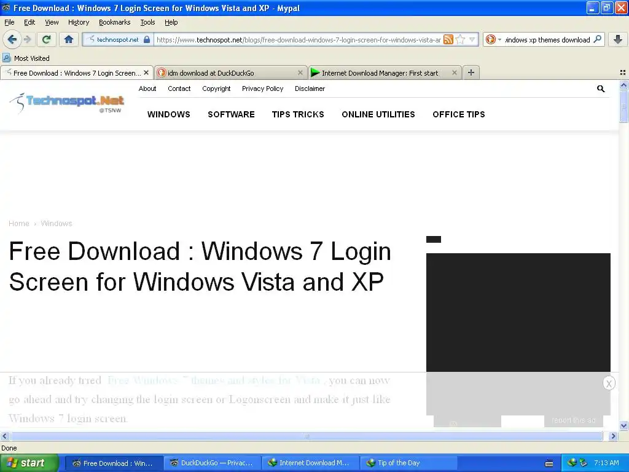
Task: Click the vertical scrollbar thumb
Action: coord(623,106)
